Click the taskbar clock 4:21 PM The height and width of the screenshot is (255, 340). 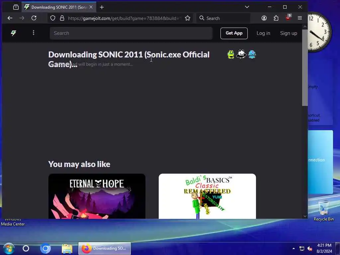click(324, 248)
